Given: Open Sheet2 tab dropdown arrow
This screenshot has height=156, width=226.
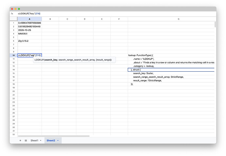Looking at the screenshot, I should 58,140.
